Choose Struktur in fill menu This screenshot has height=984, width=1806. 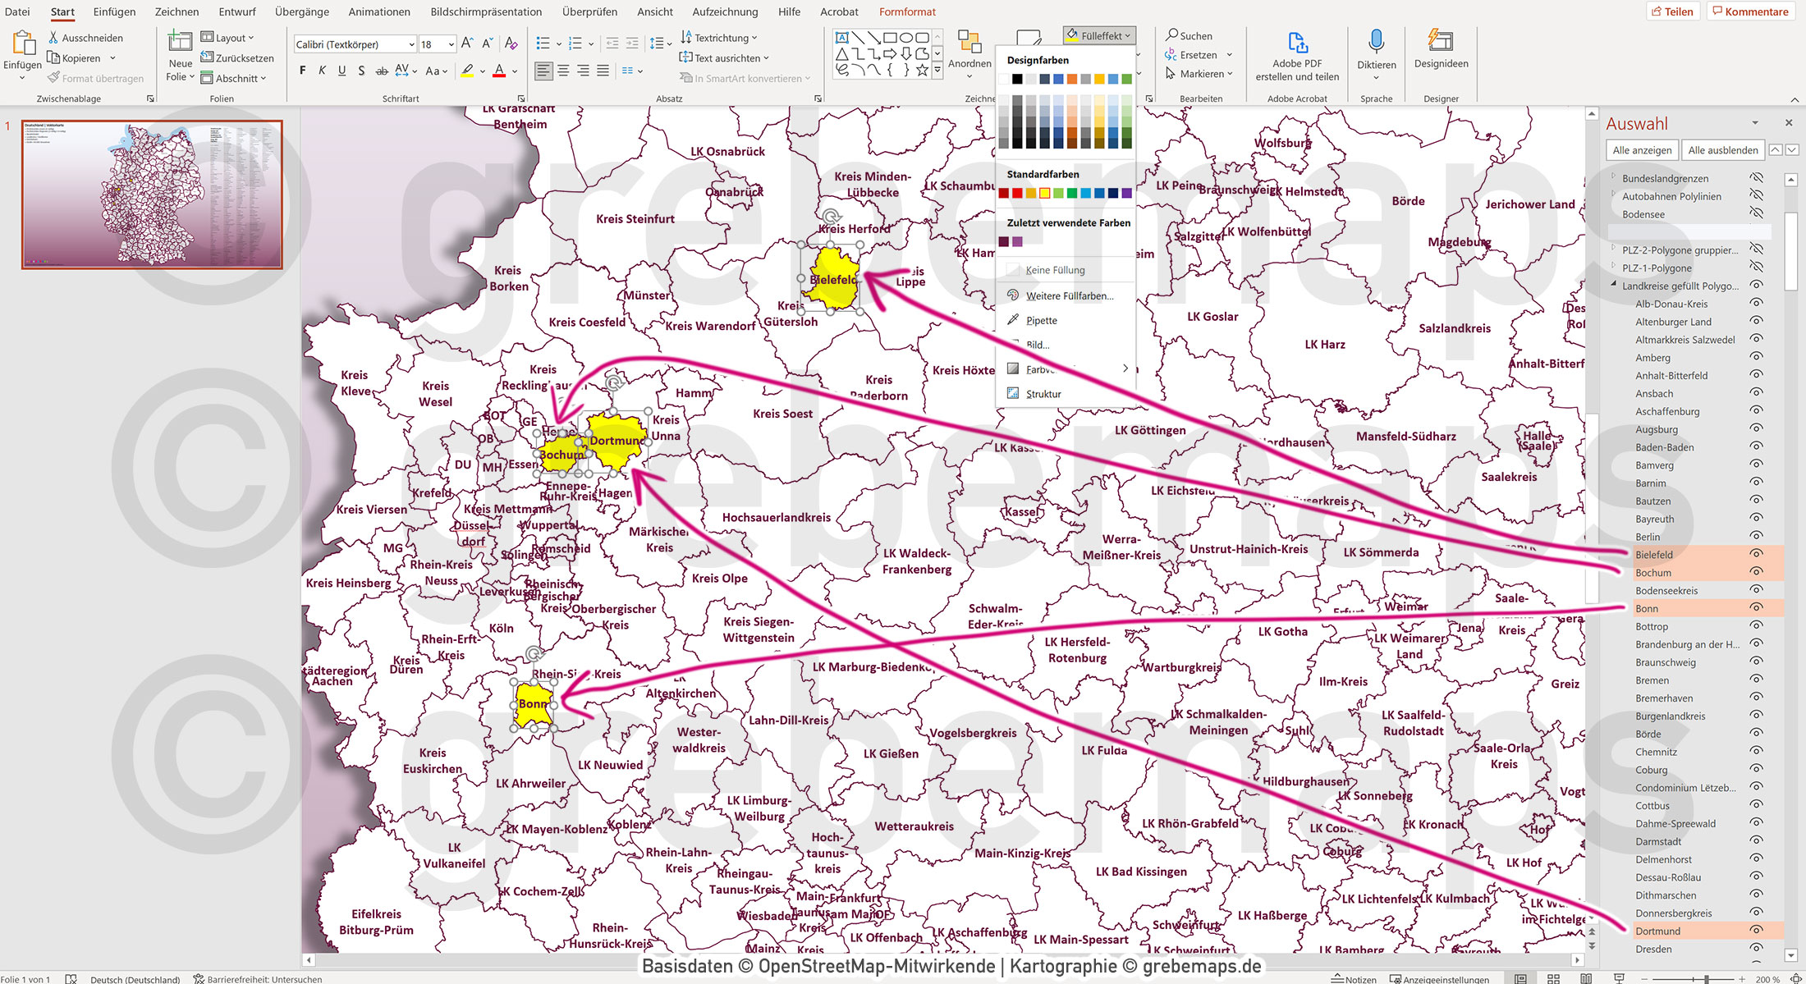[1043, 394]
